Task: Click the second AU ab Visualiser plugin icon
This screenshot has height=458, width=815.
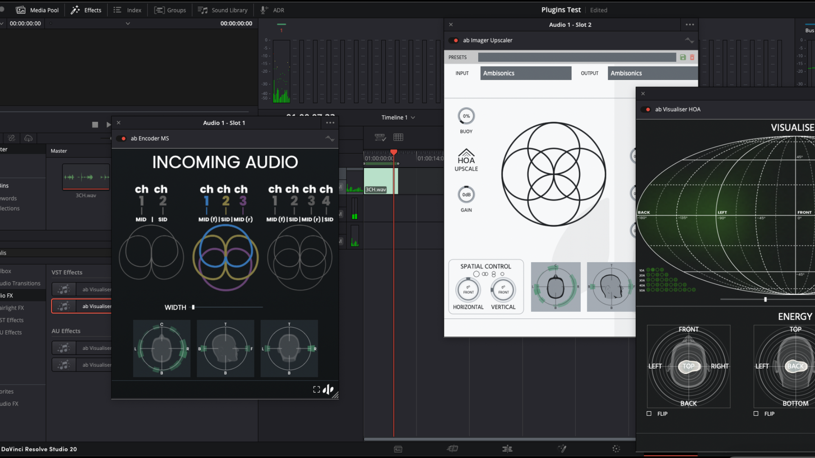Action: [64, 365]
